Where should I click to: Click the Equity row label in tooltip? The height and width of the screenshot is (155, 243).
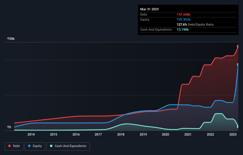click(145, 19)
